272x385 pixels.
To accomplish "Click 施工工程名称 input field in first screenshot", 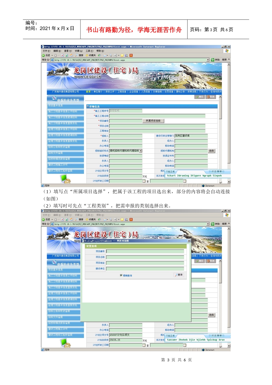I will tap(157, 116).
